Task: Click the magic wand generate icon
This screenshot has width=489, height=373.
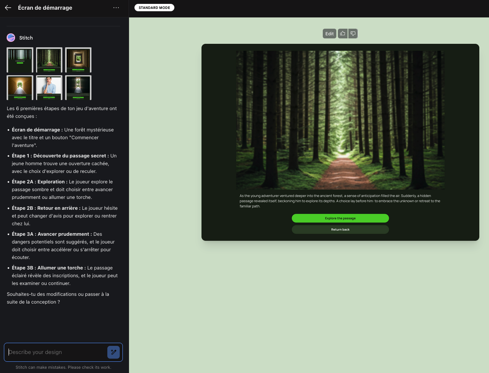Action: 114,352
